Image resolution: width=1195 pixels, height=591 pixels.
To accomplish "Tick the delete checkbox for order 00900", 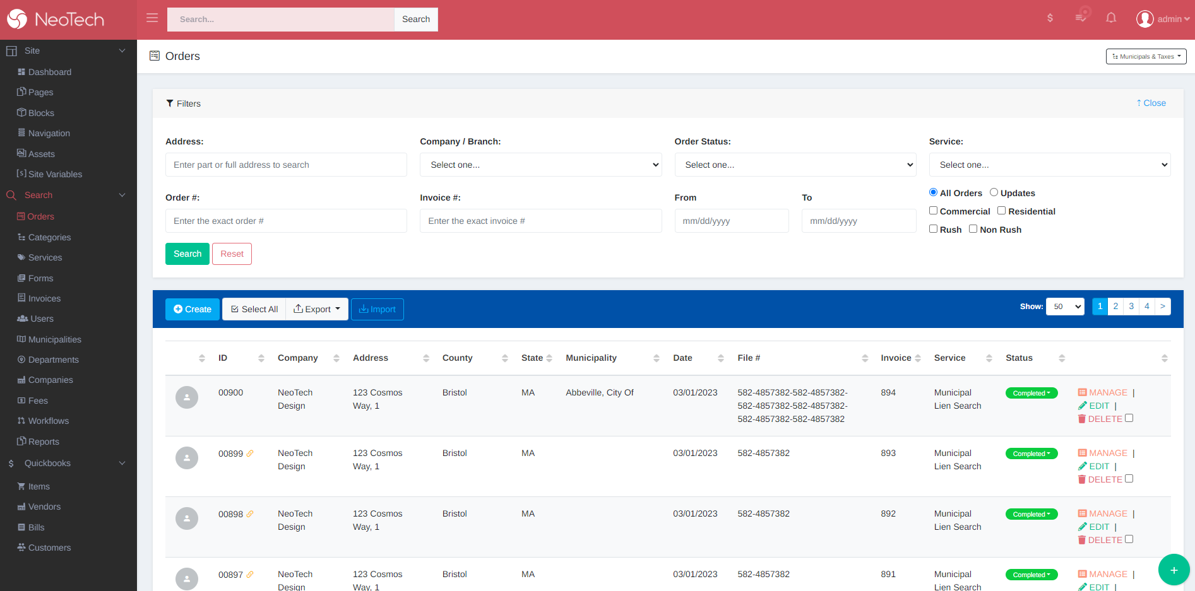I will 1129,418.
